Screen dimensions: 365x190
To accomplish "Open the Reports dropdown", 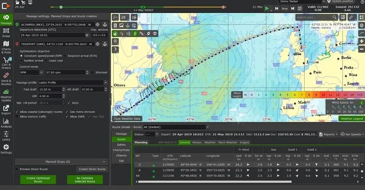I will [x=328, y=134].
